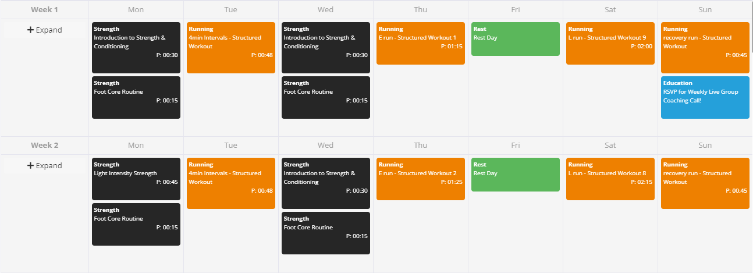Select Week 1 Tuesday 4min Intervals workout
This screenshot has height=273, width=753.
pyautogui.click(x=231, y=48)
